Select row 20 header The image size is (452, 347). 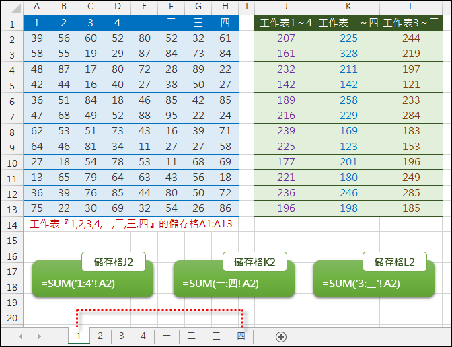[12, 317]
